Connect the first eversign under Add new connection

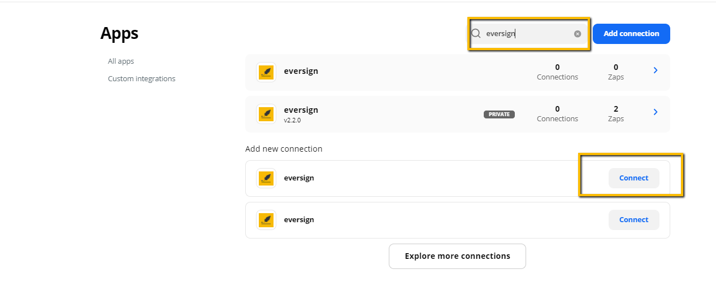pos(634,178)
